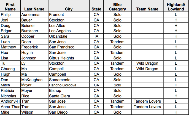This screenshot has width=189, height=115.
Task: Click the Highland/Lowland column header
Action: coord(175,7)
